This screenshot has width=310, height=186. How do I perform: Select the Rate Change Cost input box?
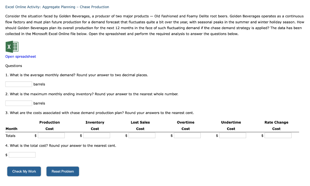click(278, 135)
